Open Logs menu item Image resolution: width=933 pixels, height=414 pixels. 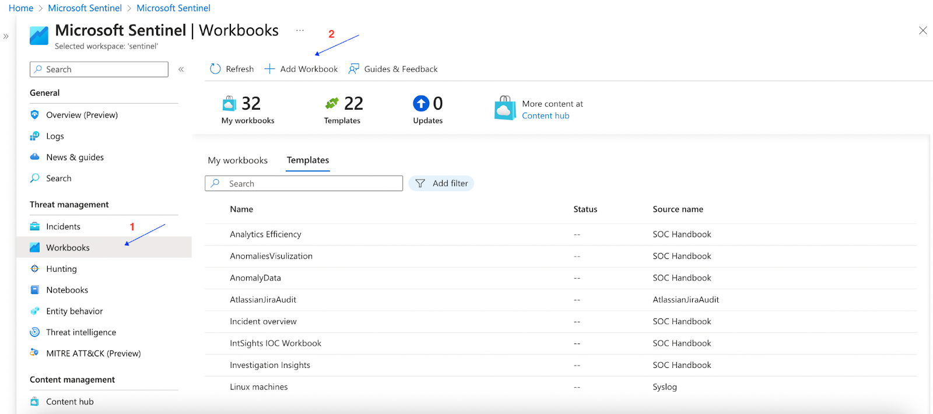pos(55,136)
